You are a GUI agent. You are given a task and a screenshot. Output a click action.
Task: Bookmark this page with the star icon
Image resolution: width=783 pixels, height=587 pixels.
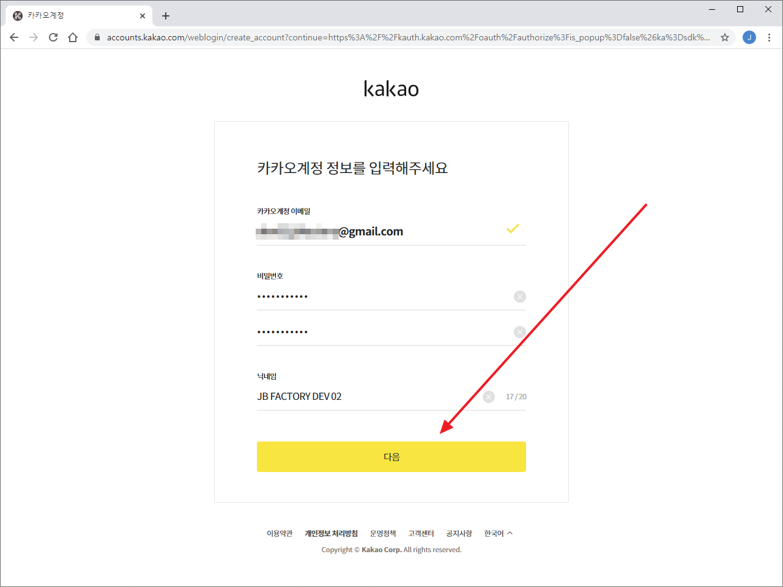point(725,37)
